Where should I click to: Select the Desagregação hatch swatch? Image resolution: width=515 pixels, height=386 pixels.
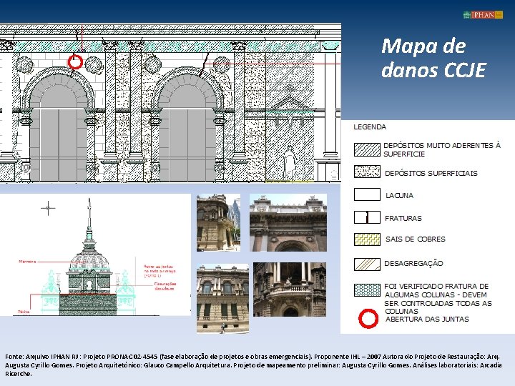[367, 264]
